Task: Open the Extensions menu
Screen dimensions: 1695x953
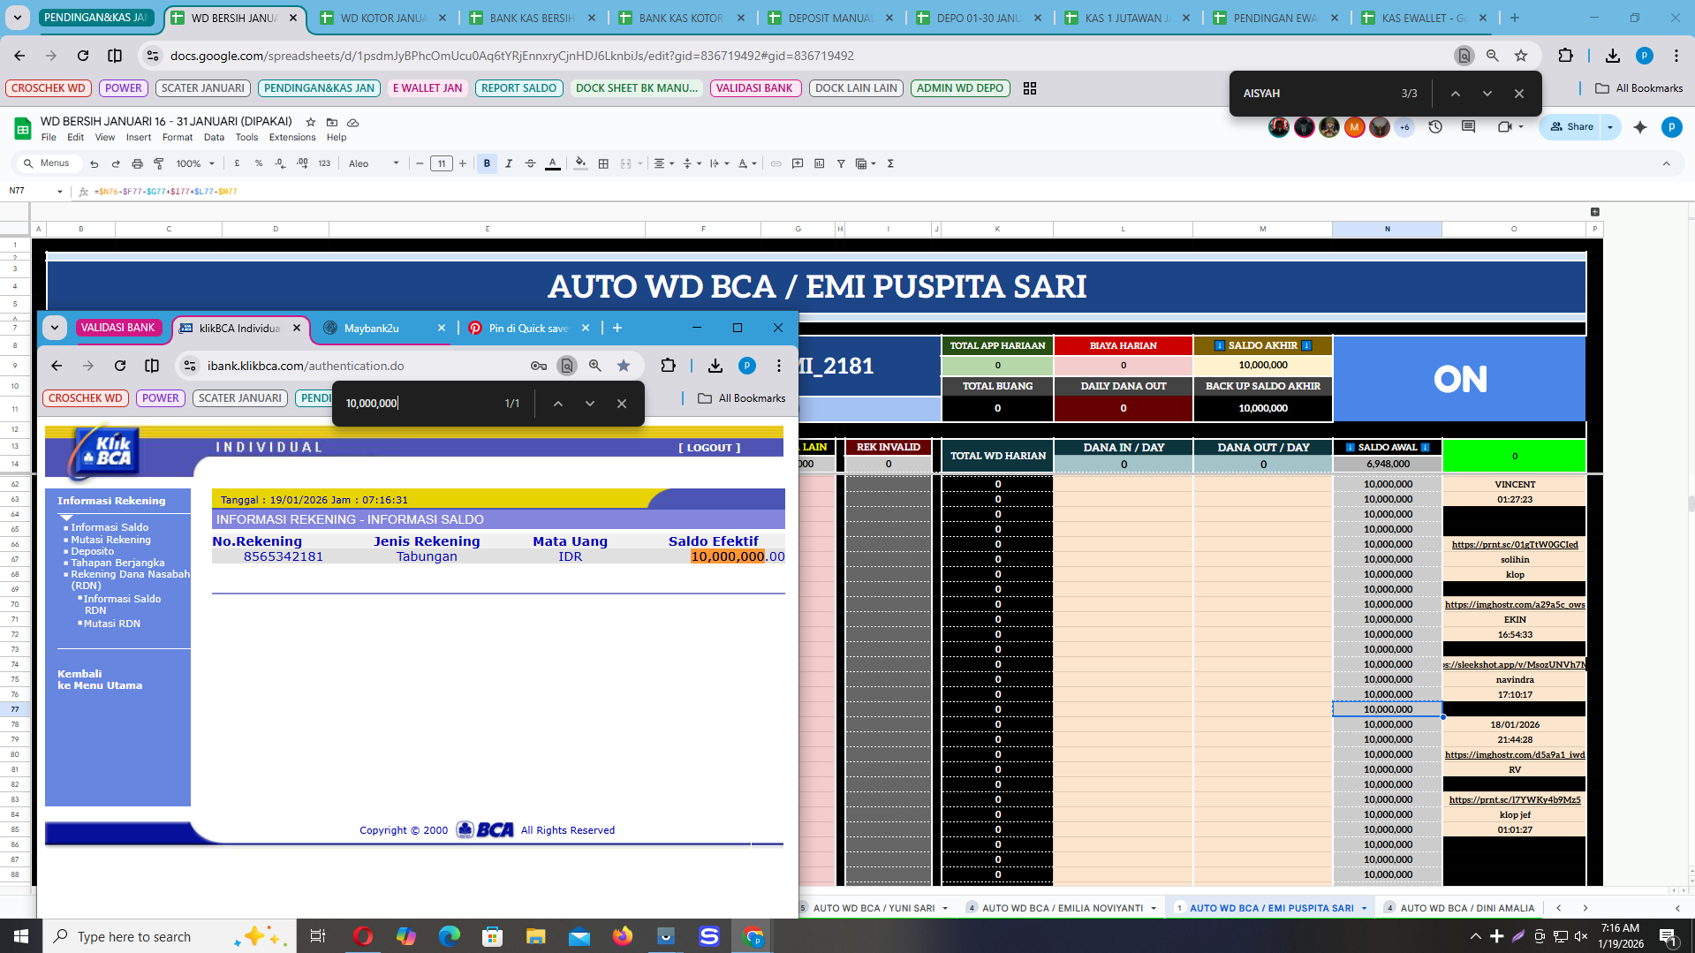Action: pos(292,138)
